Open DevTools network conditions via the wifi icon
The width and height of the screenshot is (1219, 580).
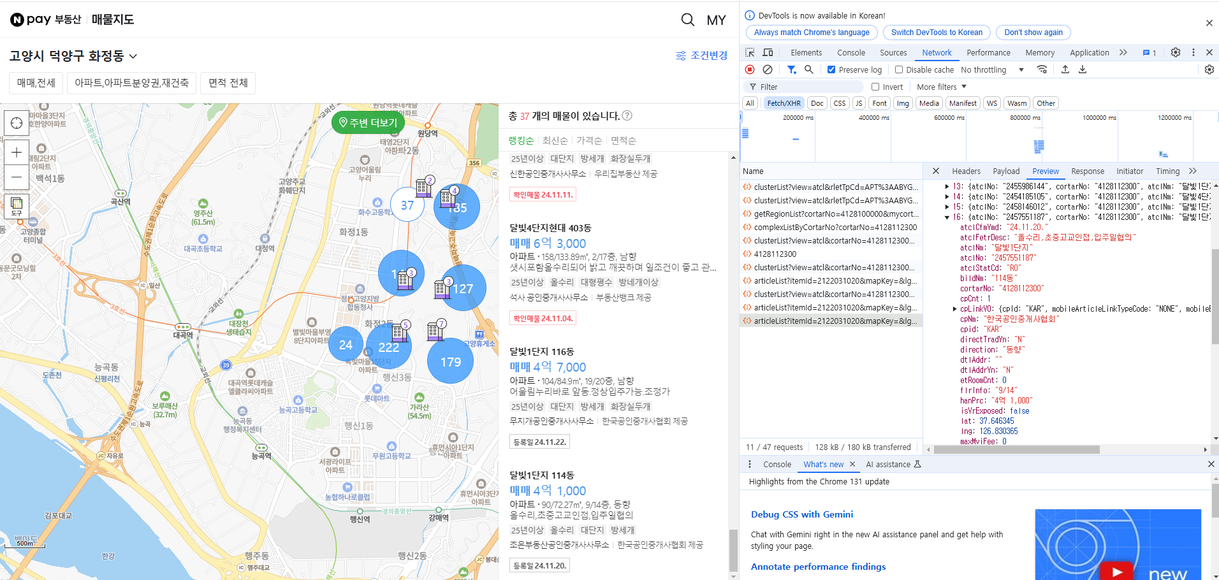click(1042, 69)
